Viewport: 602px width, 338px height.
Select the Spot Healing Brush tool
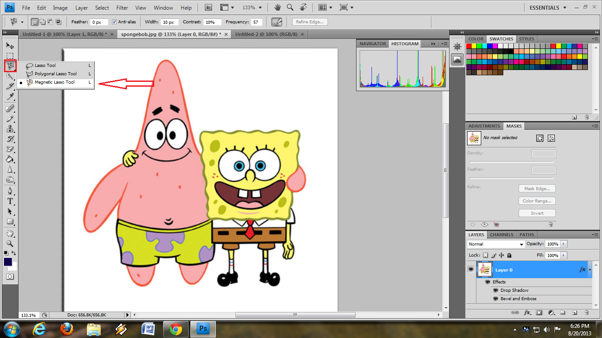click(10, 108)
